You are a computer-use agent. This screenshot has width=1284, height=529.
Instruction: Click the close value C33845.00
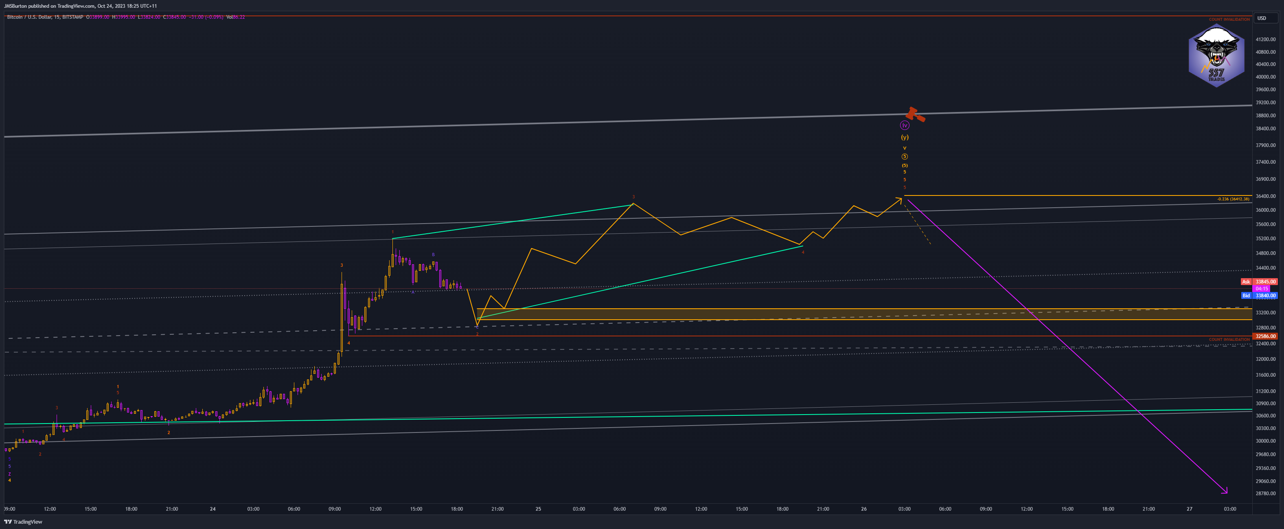pyautogui.click(x=175, y=17)
